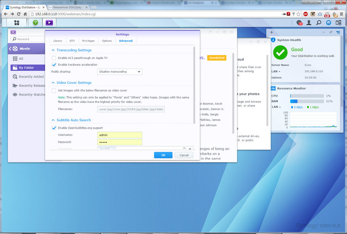Screen dimensions: 347x234
Task: Select By Folder in the sidebar
Action: click(x=28, y=68)
